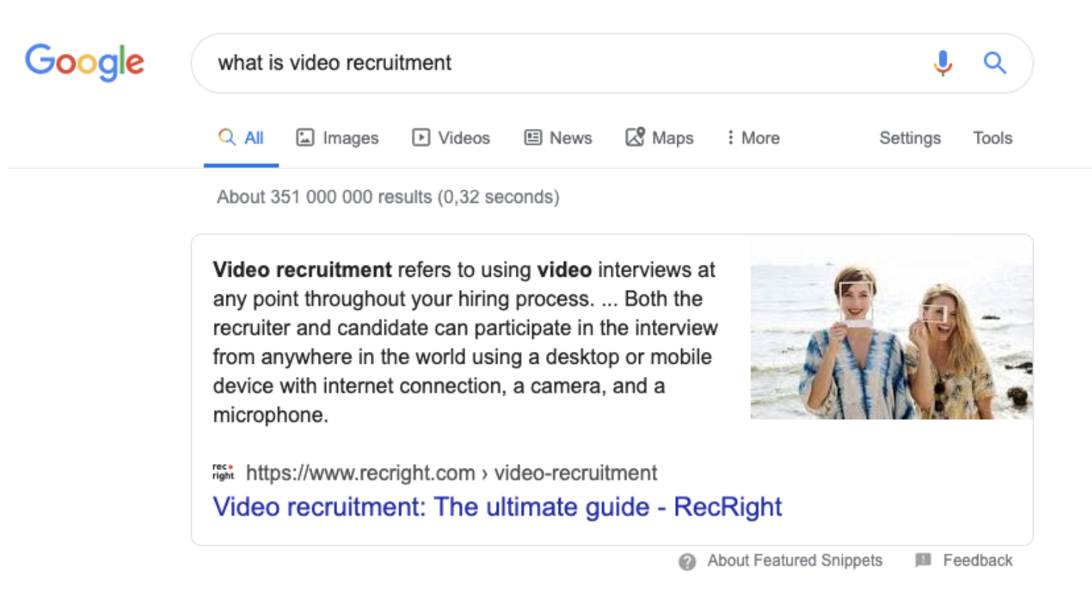
Task: Click the blue magnifier search button
Action: click(995, 63)
